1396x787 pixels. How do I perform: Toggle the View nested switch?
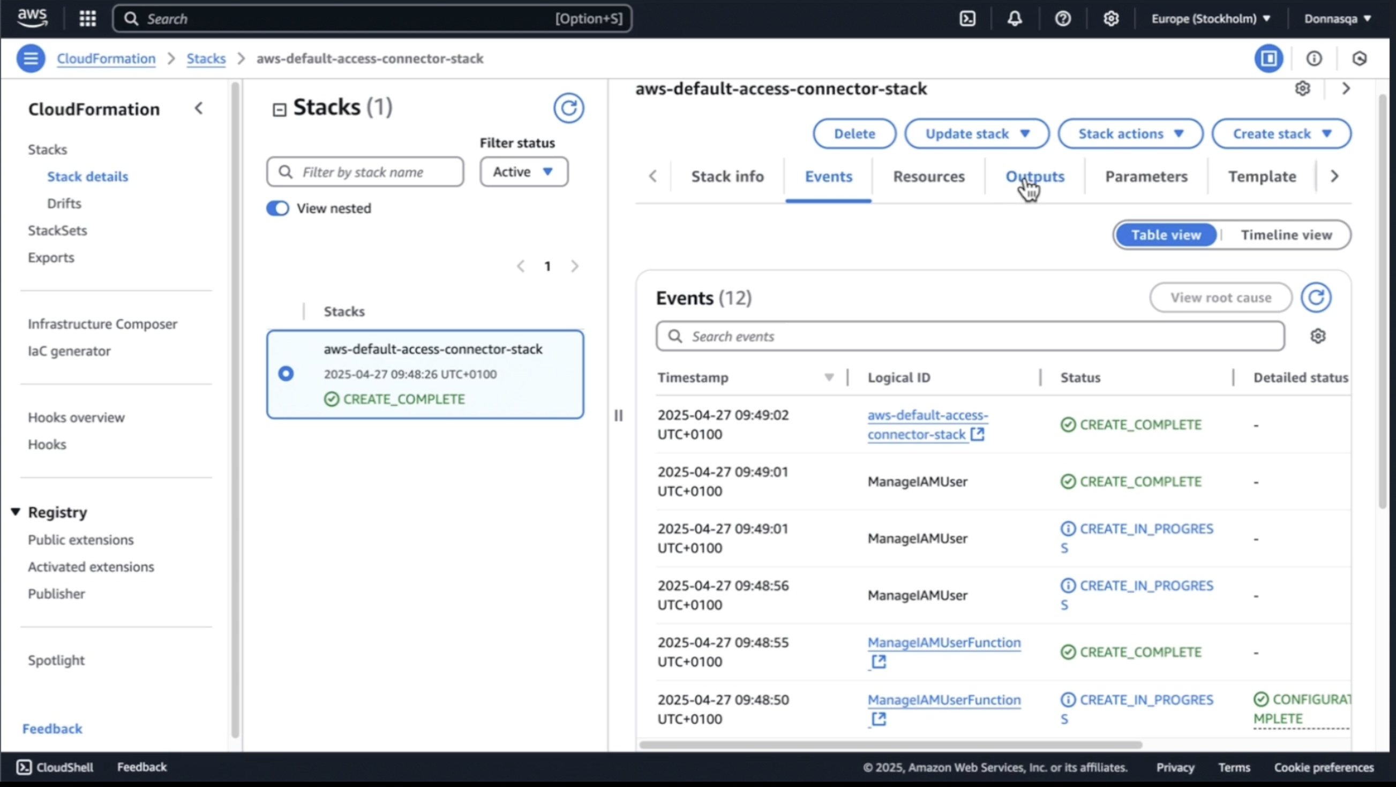(277, 209)
